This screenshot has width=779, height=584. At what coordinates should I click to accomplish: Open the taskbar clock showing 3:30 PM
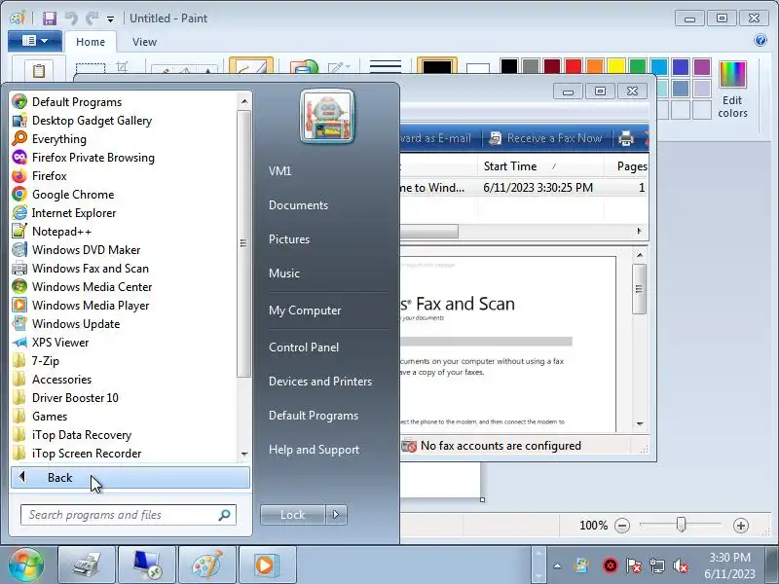click(x=729, y=566)
